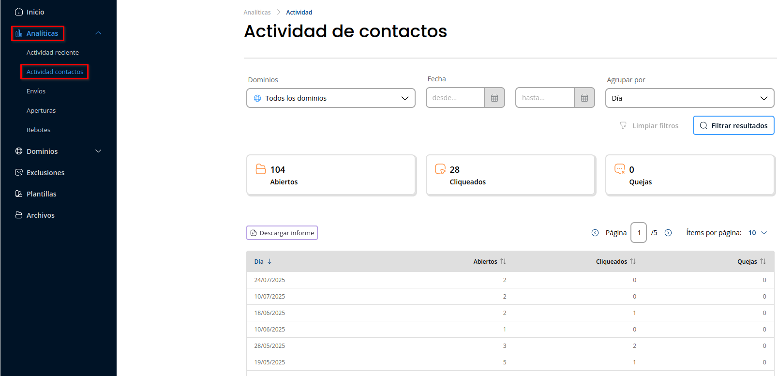Open the Agrupar por Día dropdown
Image resolution: width=778 pixels, height=376 pixels.
689,98
